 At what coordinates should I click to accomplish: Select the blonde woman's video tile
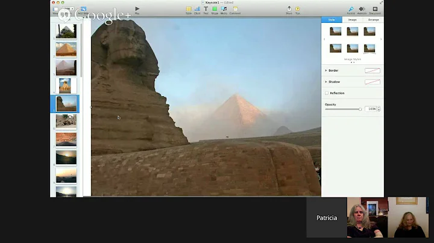coord(408,218)
